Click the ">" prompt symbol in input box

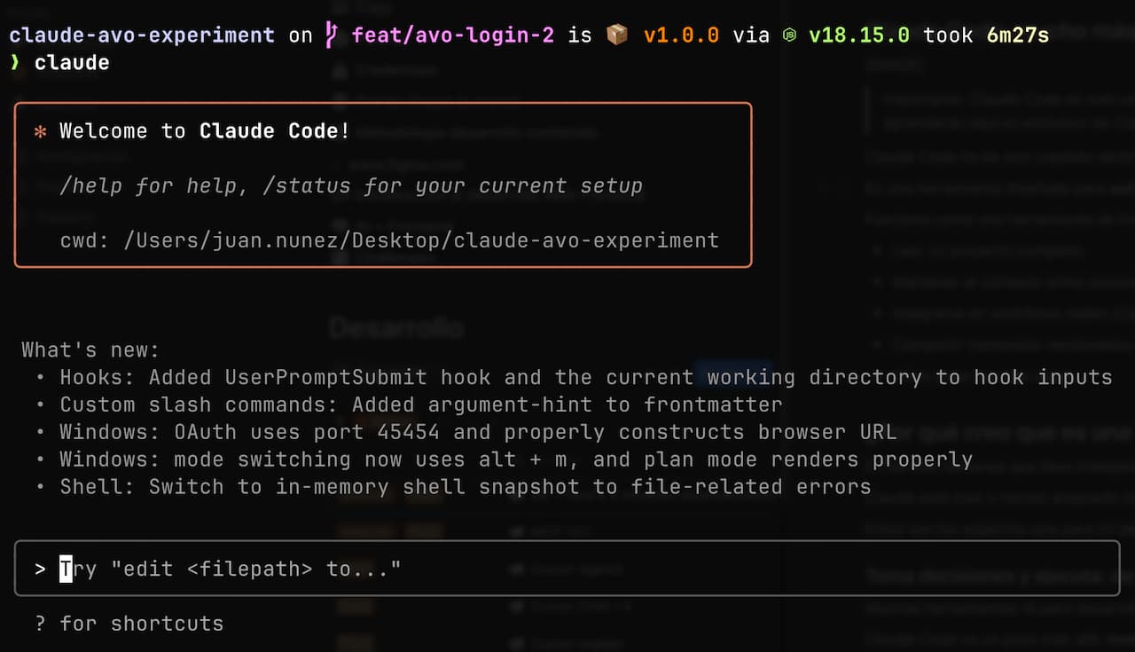click(x=40, y=569)
